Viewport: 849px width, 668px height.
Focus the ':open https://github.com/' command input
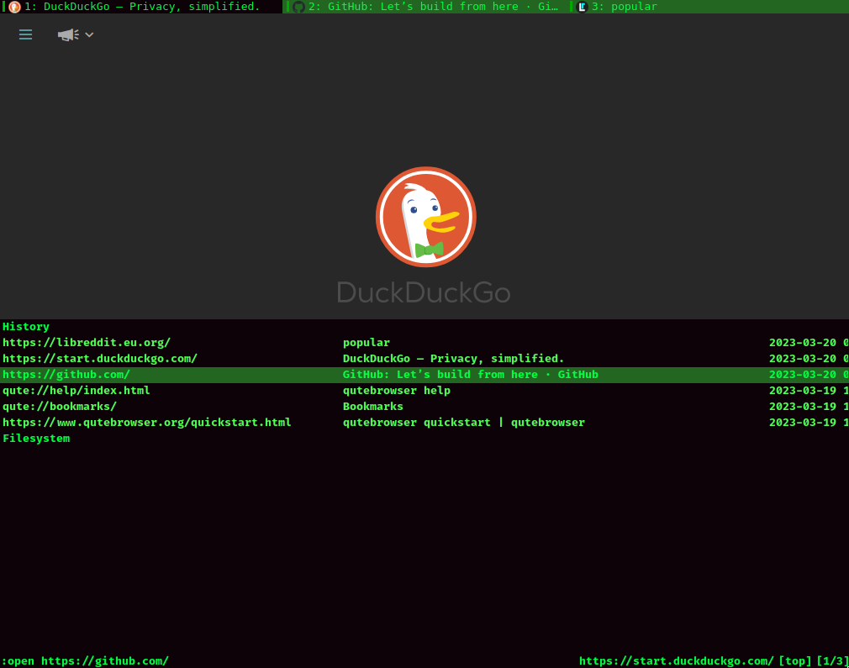86,661
